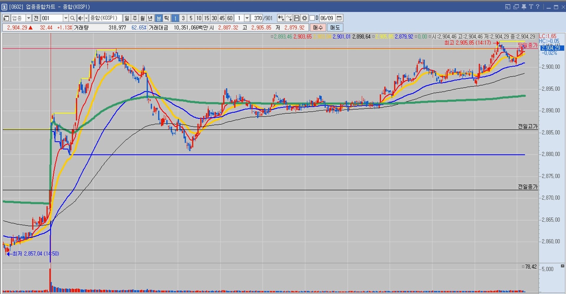Expand the custom interval dropdown next to 60
The height and width of the screenshot is (294, 566).
pos(247,18)
